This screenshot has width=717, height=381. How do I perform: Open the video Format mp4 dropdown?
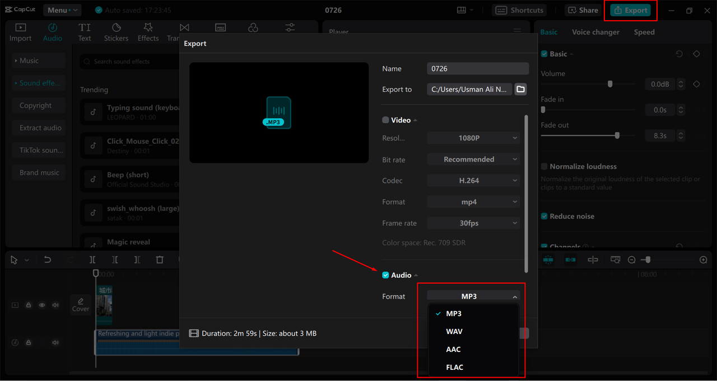coord(473,201)
